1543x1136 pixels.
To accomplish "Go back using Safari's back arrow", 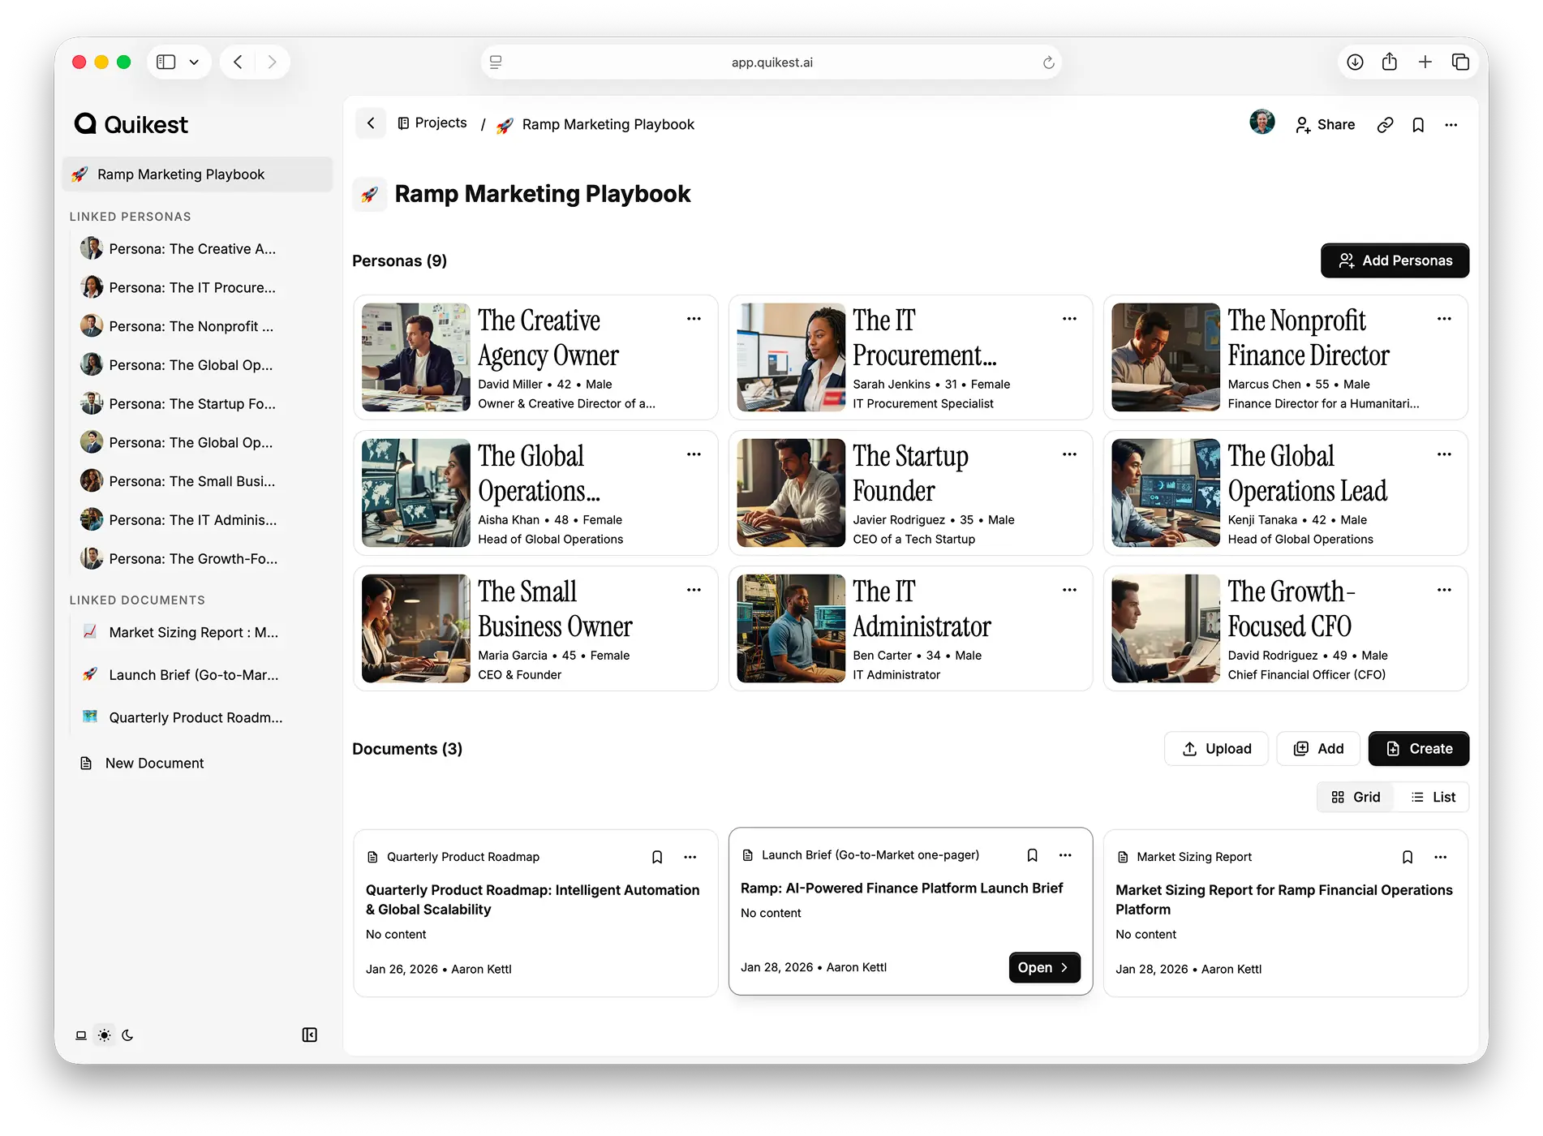I will pos(238,62).
